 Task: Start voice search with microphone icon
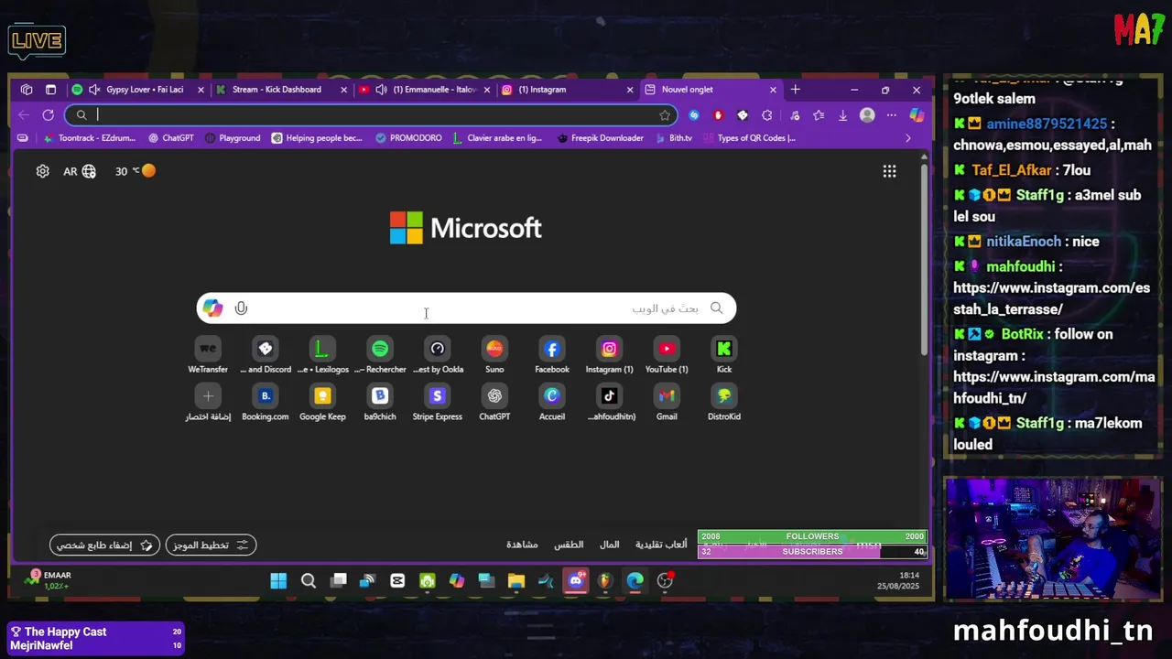pyautogui.click(x=241, y=308)
